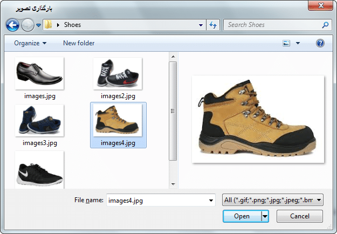The height and width of the screenshot is (234, 337).
Task: Select the Shoes path segment
Action: (72, 25)
